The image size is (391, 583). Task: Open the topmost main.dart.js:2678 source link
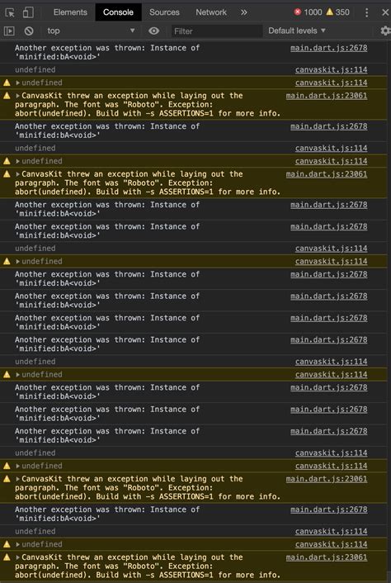click(328, 48)
